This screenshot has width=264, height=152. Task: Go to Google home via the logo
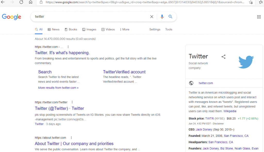(11, 17)
